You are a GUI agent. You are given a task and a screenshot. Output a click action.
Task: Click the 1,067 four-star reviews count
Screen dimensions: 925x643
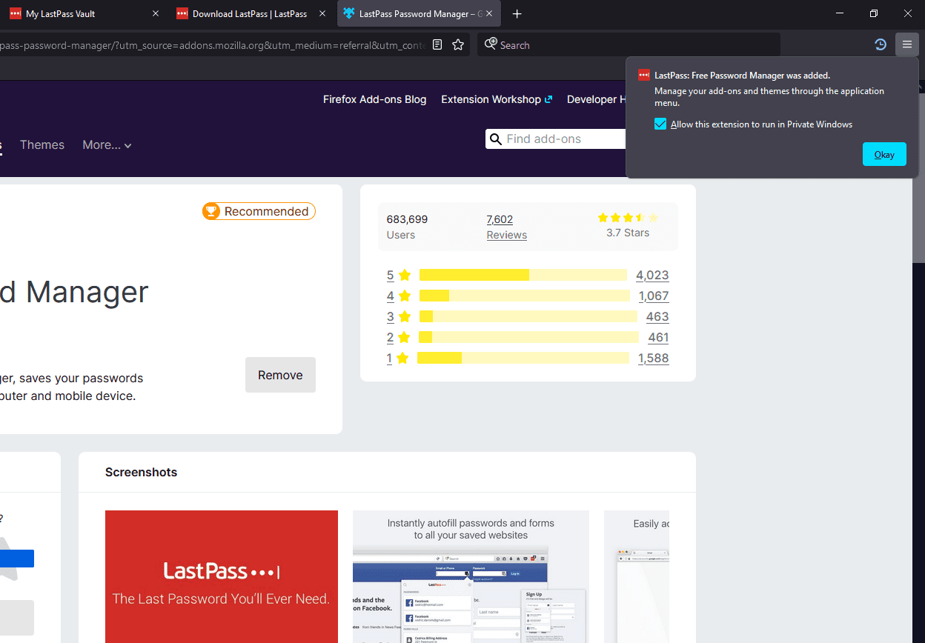[x=654, y=296]
